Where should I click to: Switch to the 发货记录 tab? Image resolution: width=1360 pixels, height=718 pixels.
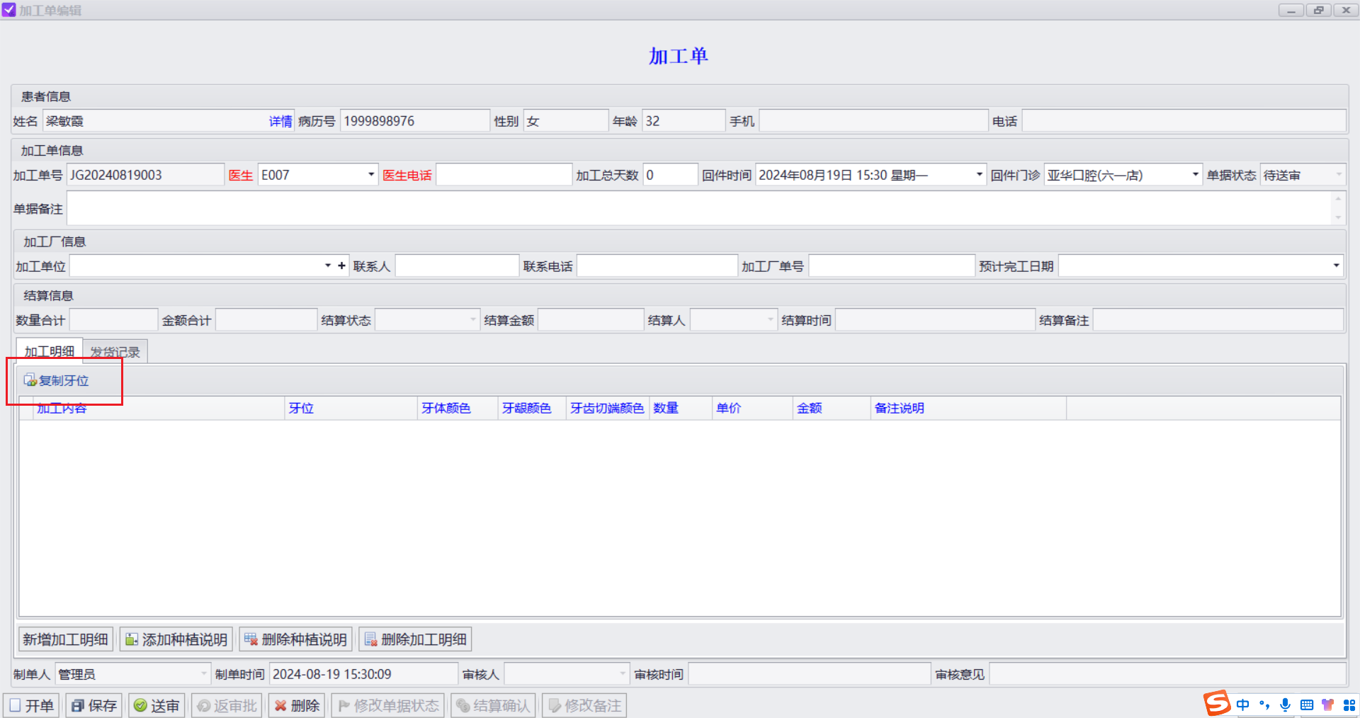115,352
